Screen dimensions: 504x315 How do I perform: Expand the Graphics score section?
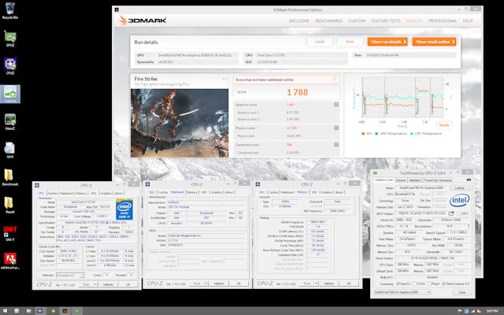coord(336,105)
